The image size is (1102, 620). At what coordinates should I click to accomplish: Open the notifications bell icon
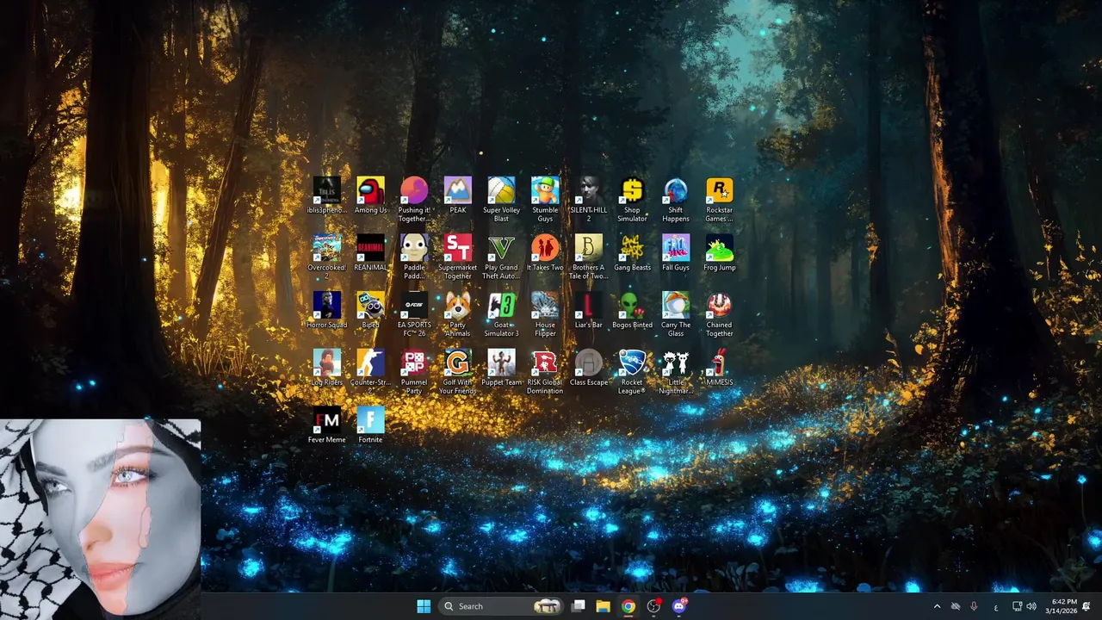(1087, 606)
